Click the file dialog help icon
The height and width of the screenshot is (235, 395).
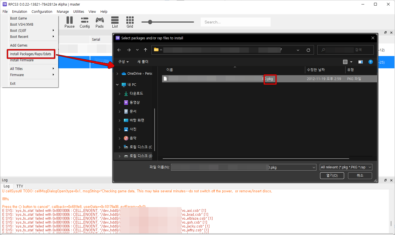370,62
